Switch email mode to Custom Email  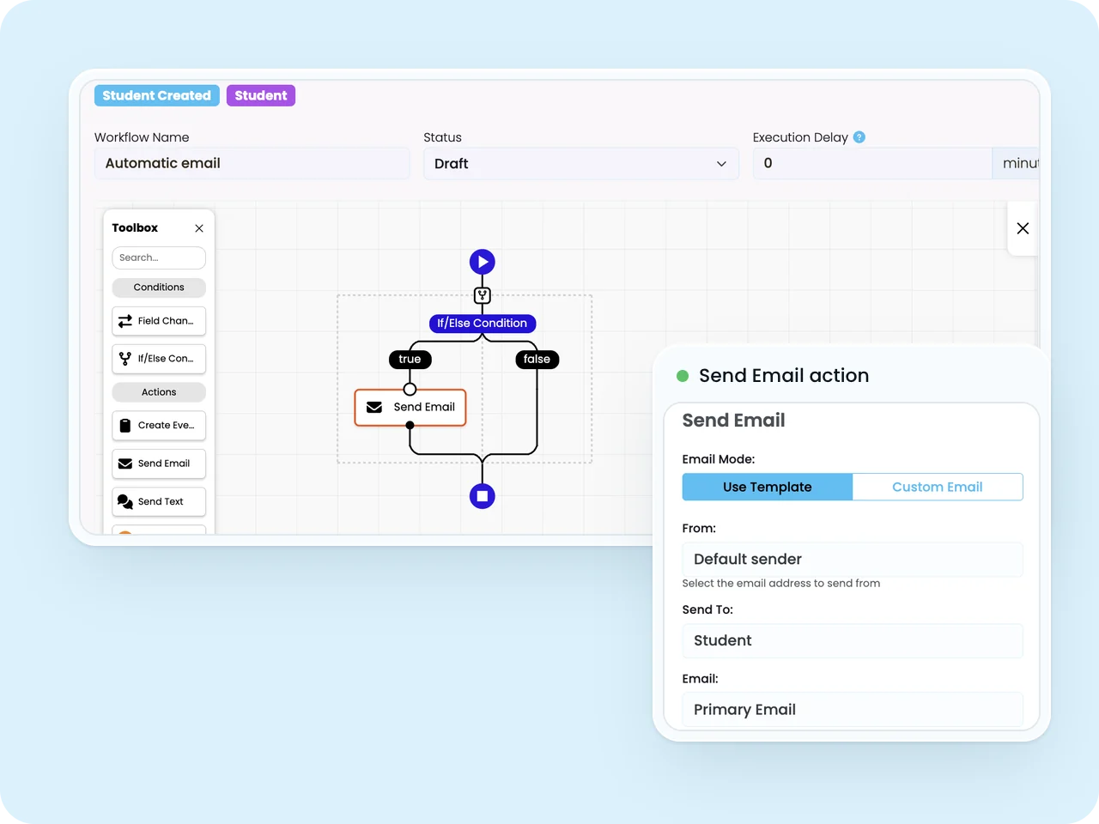[x=938, y=487]
